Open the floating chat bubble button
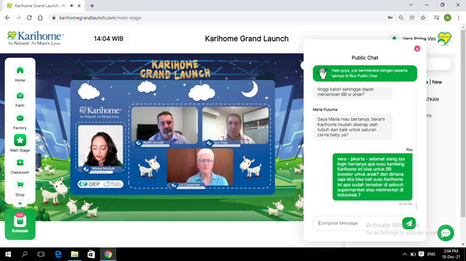Screen dimensions: 466x261 tap(445, 233)
